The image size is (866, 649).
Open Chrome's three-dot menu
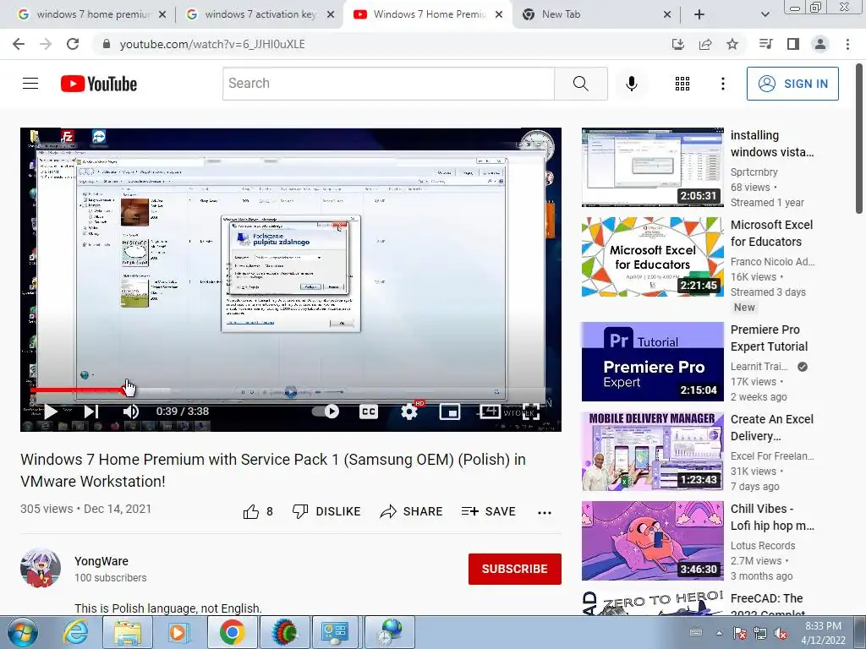click(x=847, y=44)
